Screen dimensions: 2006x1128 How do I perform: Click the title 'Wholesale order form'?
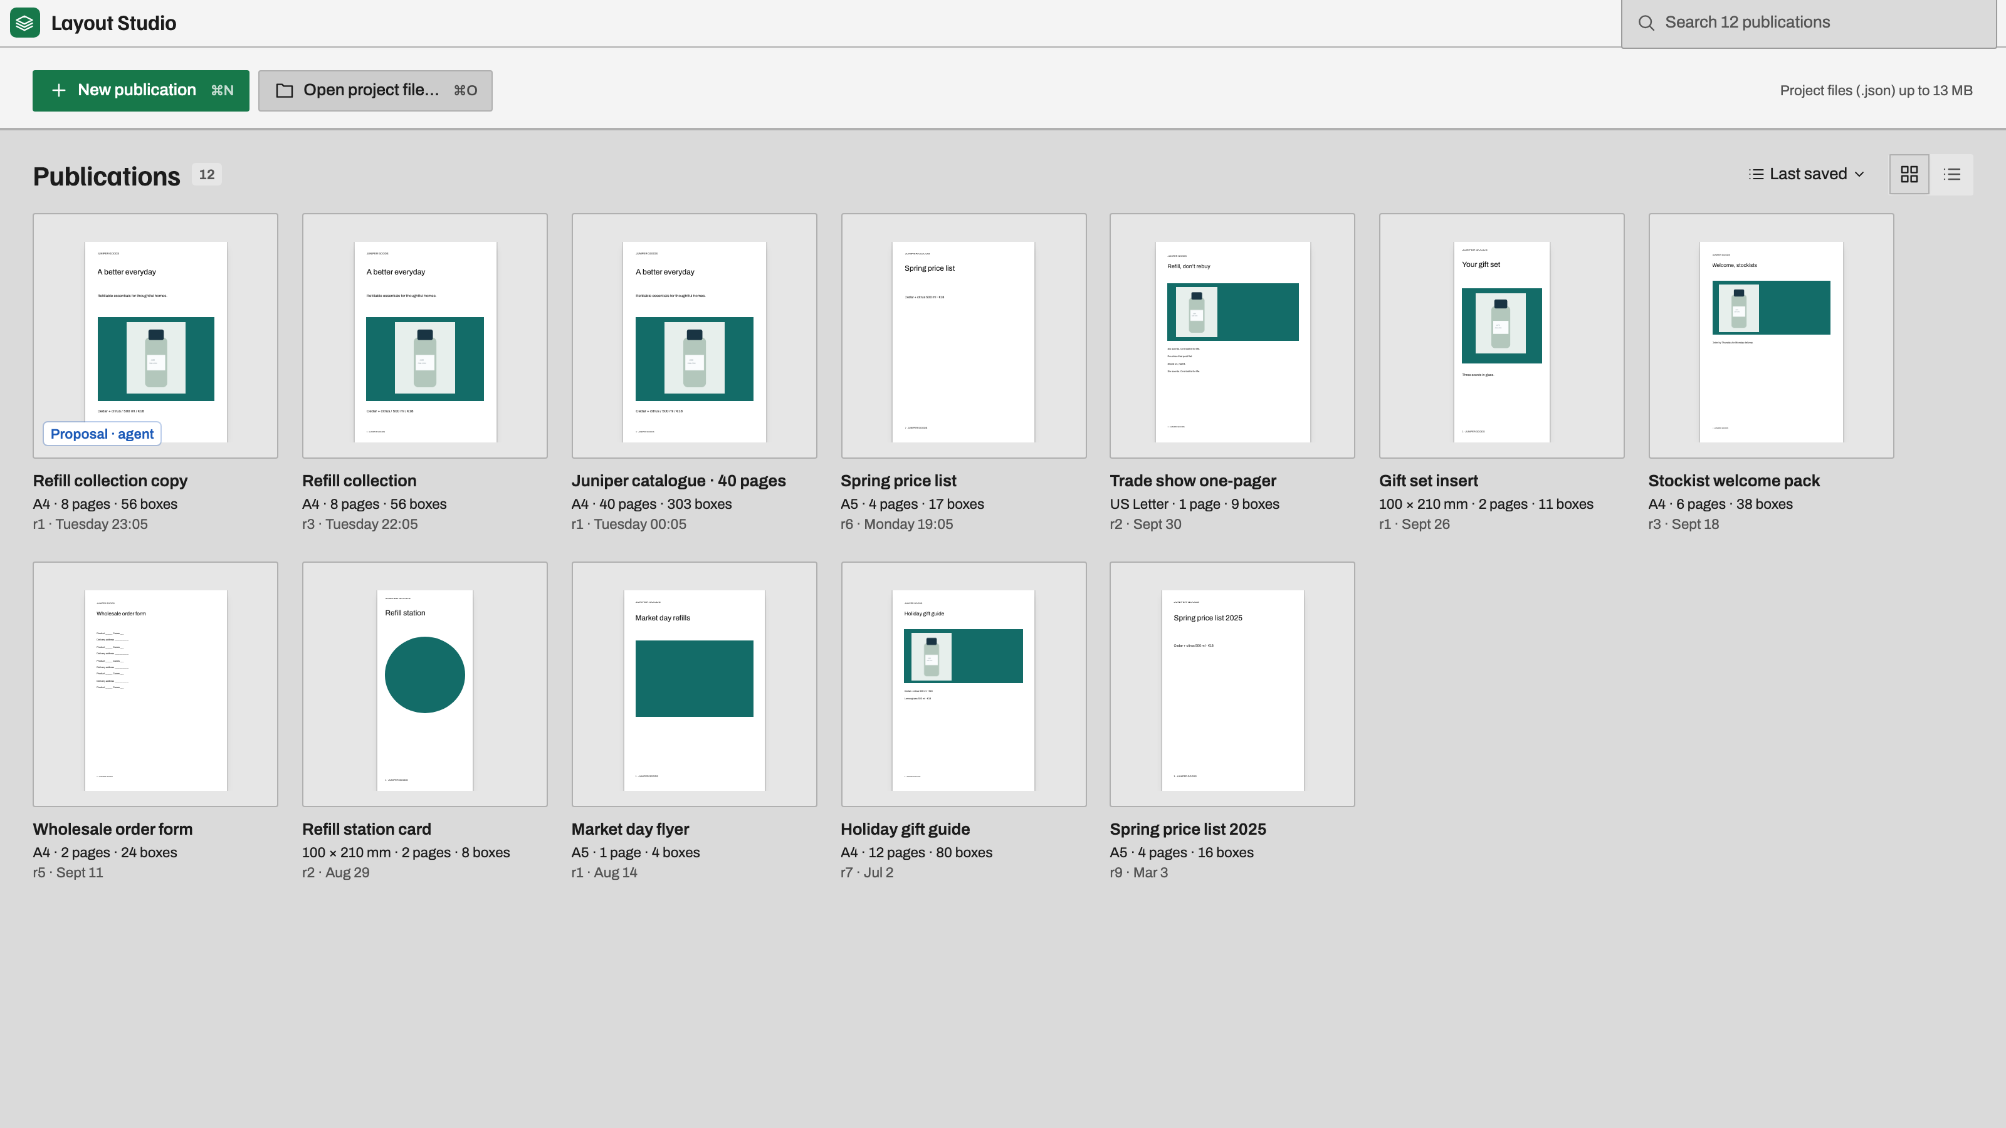pyautogui.click(x=112, y=829)
